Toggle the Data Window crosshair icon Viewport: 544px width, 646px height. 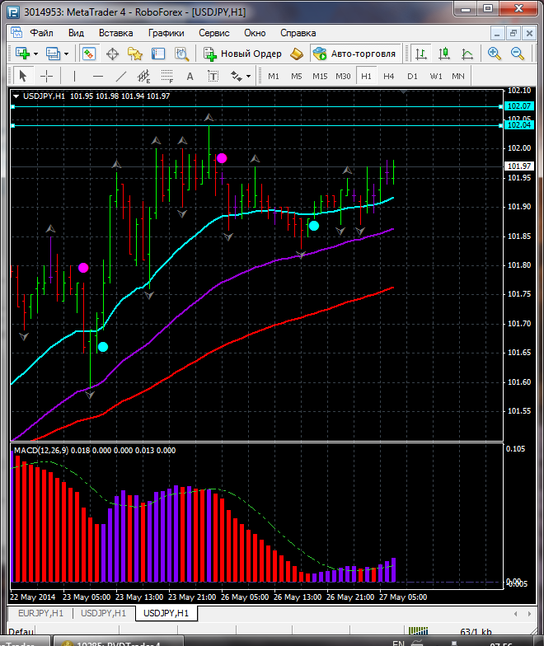[x=112, y=54]
